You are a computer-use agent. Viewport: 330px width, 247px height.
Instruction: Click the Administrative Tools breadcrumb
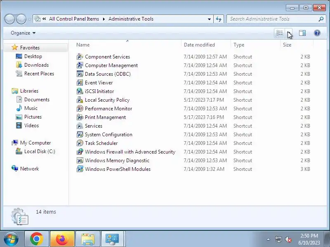[131, 19]
